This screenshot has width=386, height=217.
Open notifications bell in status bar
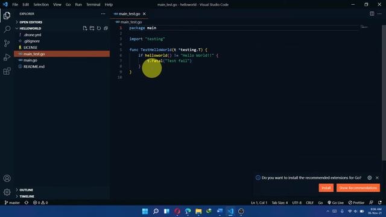[x=380, y=203]
